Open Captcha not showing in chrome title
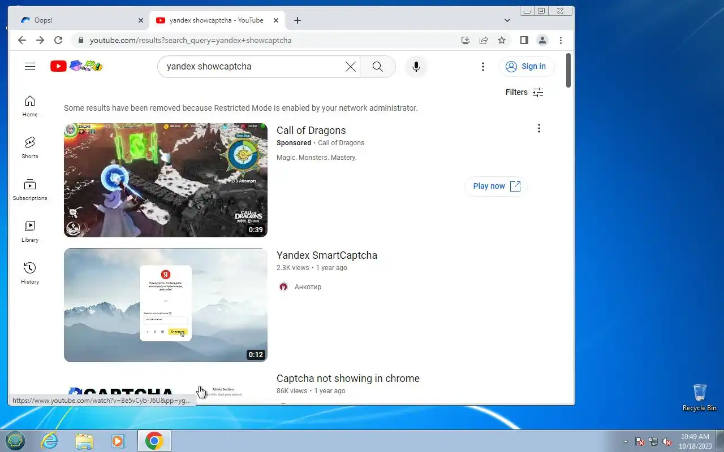This screenshot has height=452, width=724. tap(348, 379)
